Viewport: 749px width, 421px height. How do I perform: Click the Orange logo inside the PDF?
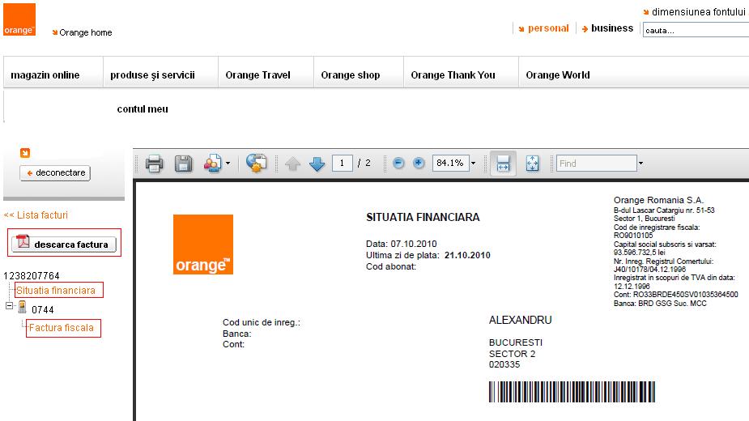coord(203,245)
